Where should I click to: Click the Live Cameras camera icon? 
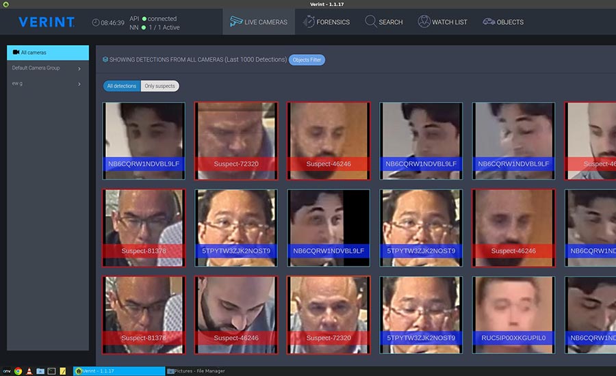(236, 22)
